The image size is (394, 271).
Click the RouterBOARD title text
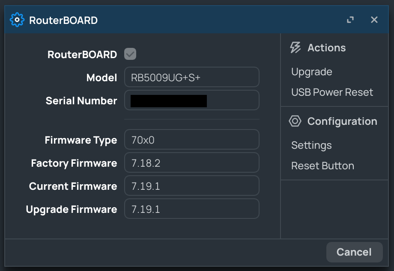click(x=63, y=21)
